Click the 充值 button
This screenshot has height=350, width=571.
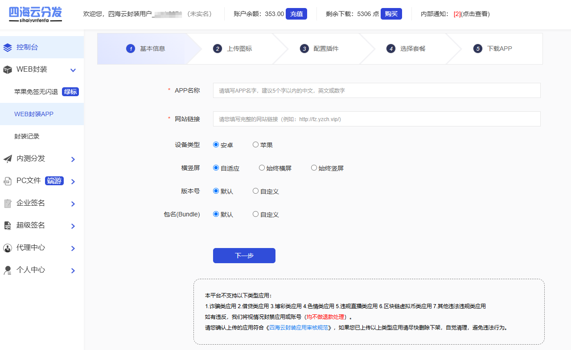[x=296, y=14]
